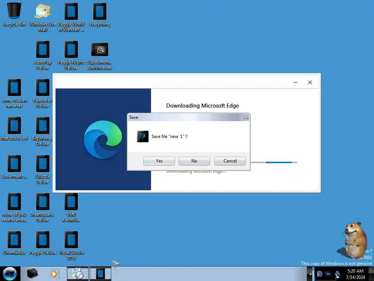
Task: Select the Chuzzle Deluxe desktop icon
Action: click(x=43, y=170)
